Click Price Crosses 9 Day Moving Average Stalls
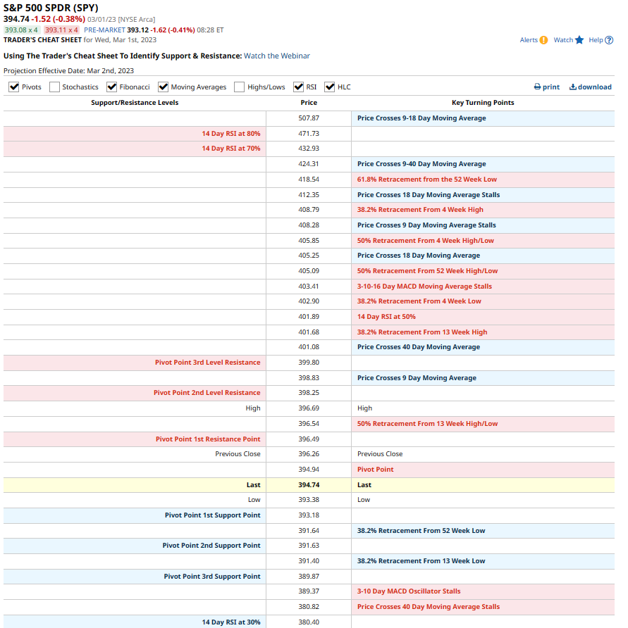The width and height of the screenshot is (628, 628). click(426, 225)
